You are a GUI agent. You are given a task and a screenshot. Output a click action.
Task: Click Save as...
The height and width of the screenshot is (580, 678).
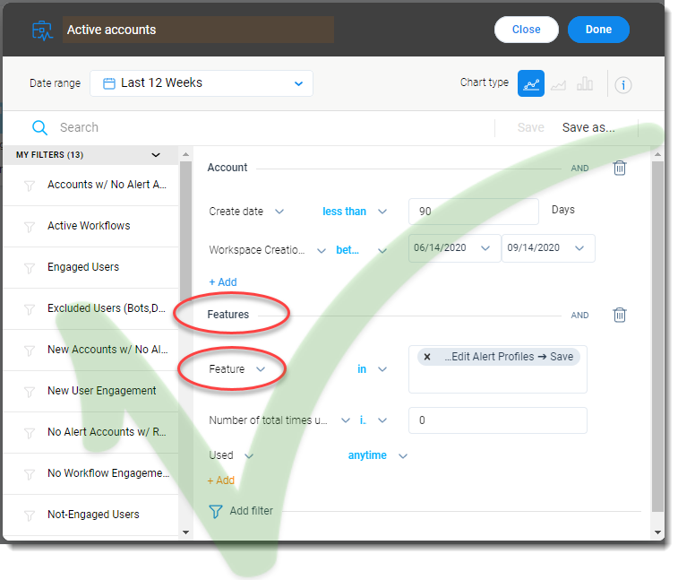(588, 127)
